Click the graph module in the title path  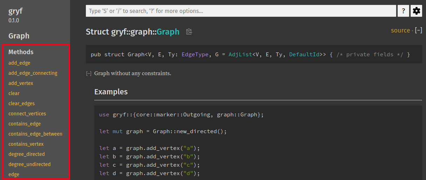coord(140,32)
